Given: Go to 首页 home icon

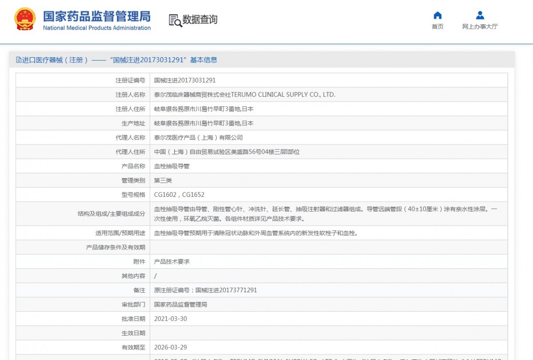Looking at the screenshot, I should pos(438,16).
